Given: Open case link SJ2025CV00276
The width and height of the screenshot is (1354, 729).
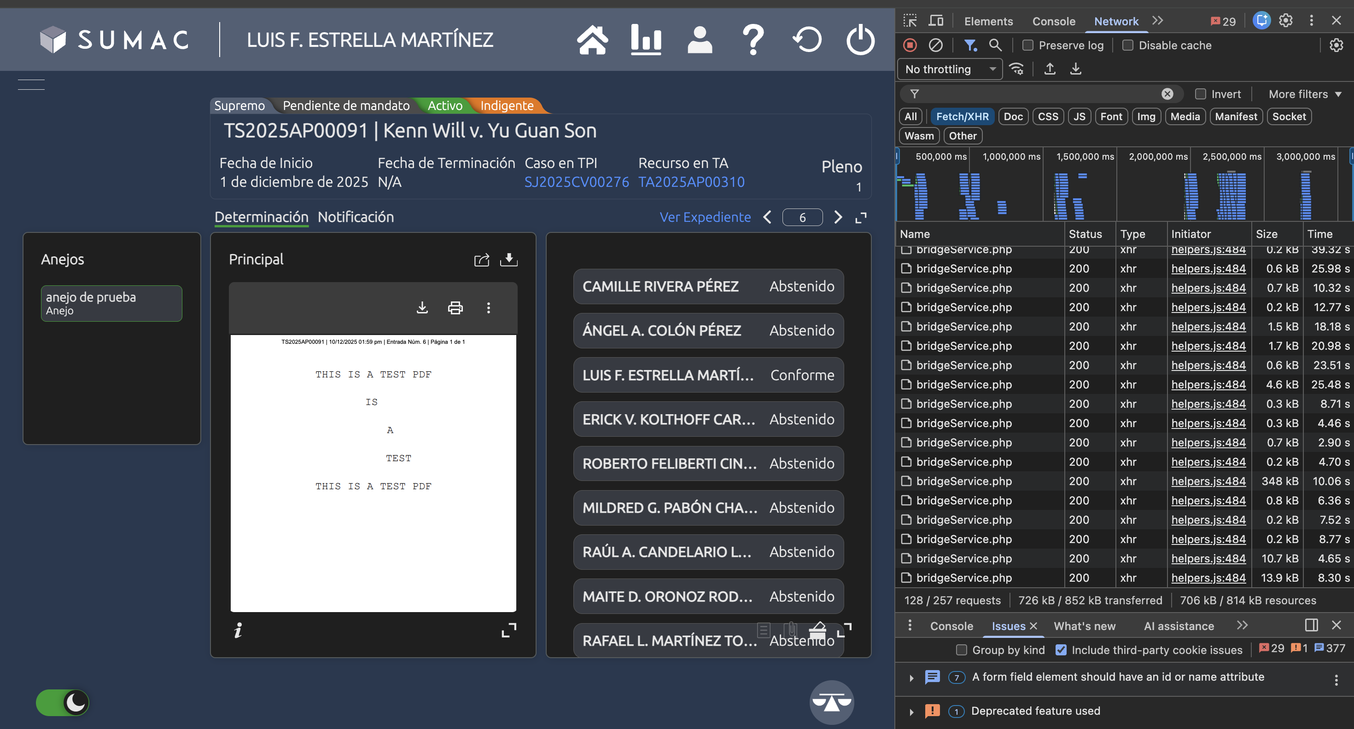Looking at the screenshot, I should [x=576, y=182].
